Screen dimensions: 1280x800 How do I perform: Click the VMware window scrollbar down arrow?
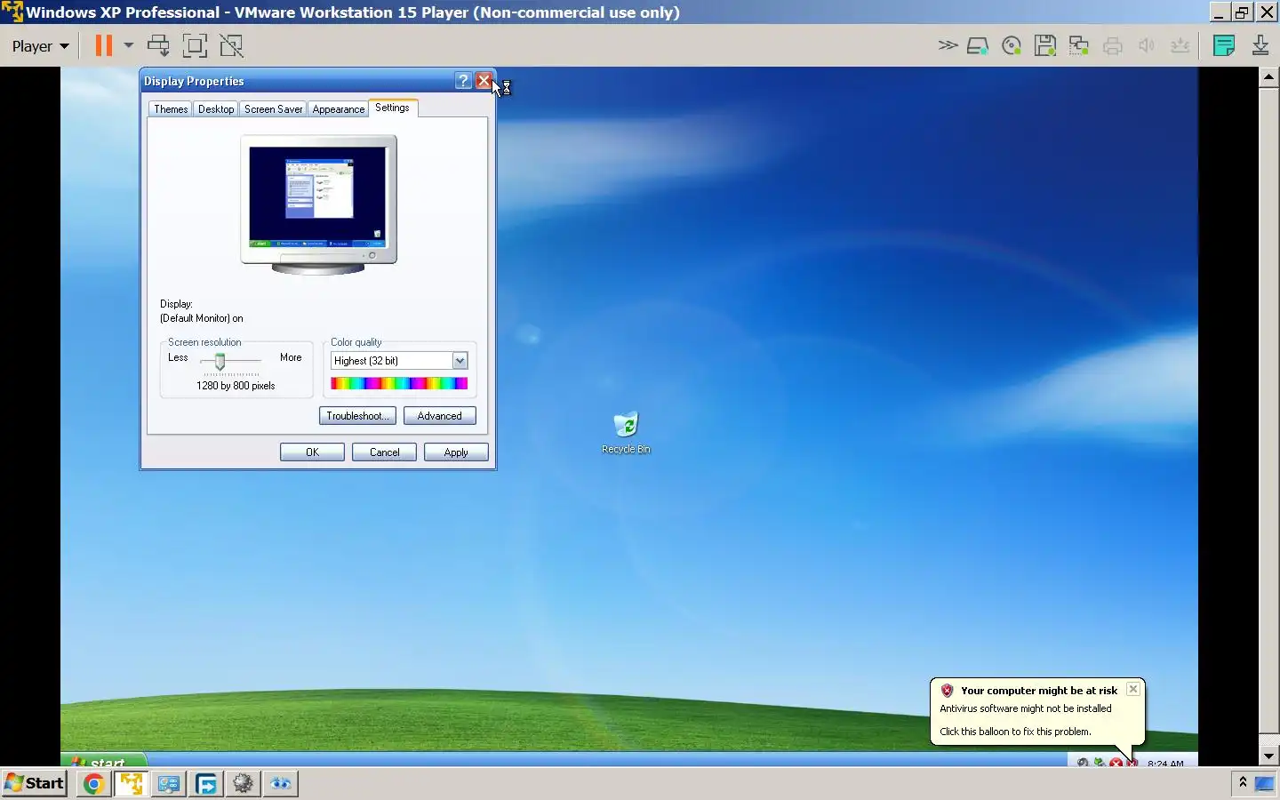point(1269,756)
